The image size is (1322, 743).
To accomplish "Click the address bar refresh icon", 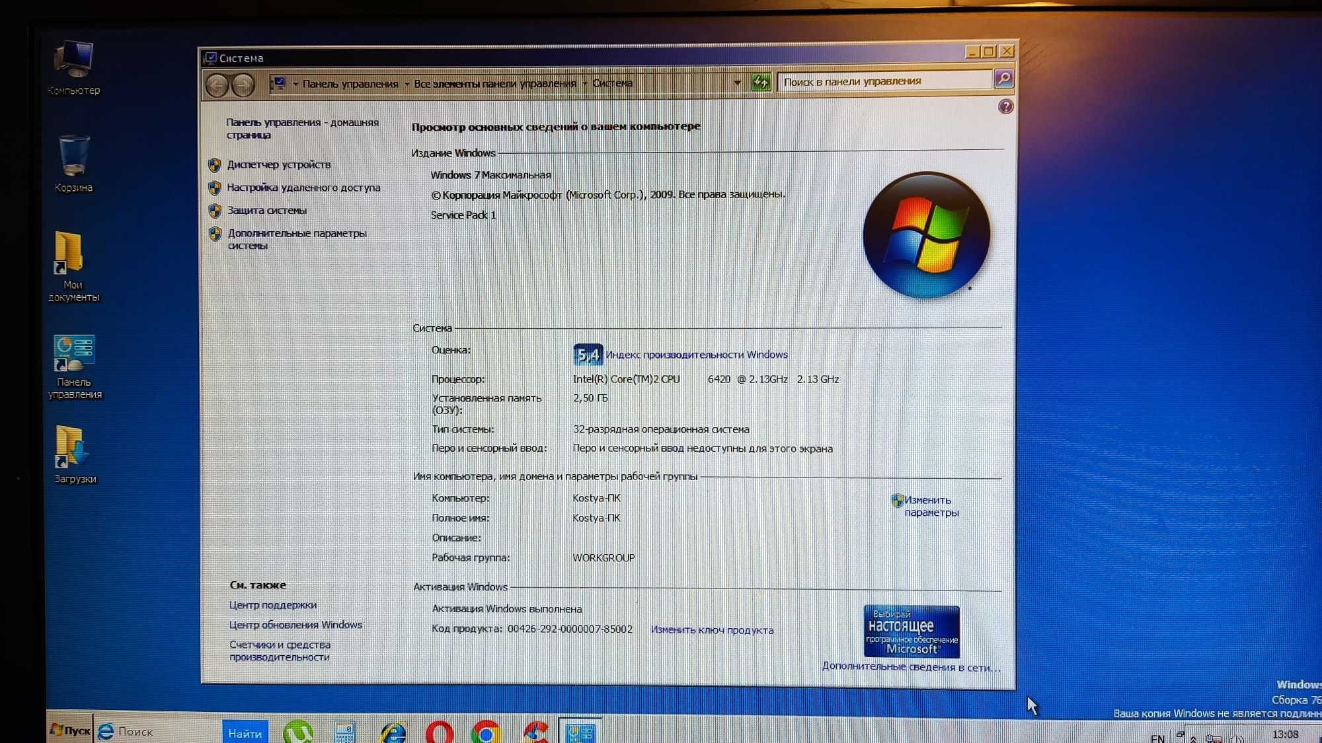I will point(761,83).
